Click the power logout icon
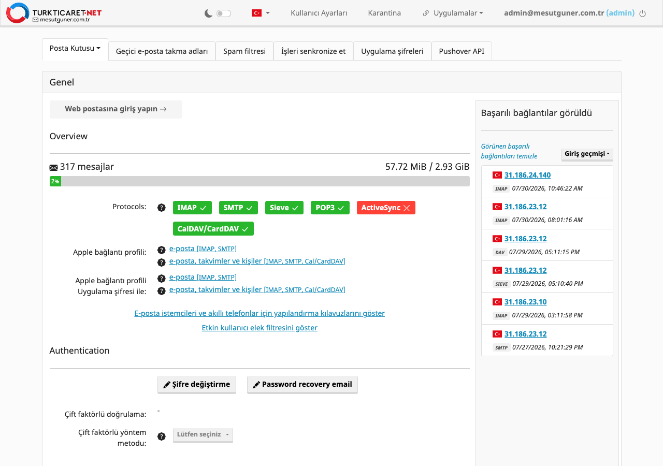 pyautogui.click(x=643, y=13)
